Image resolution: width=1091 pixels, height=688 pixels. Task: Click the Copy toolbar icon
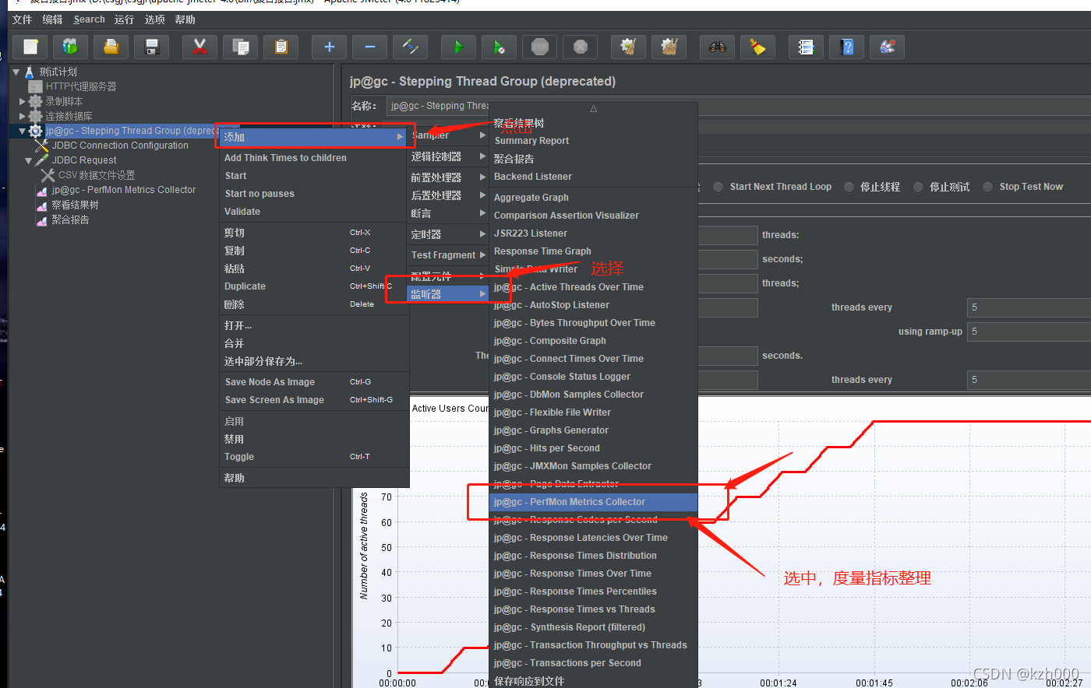pyautogui.click(x=241, y=47)
